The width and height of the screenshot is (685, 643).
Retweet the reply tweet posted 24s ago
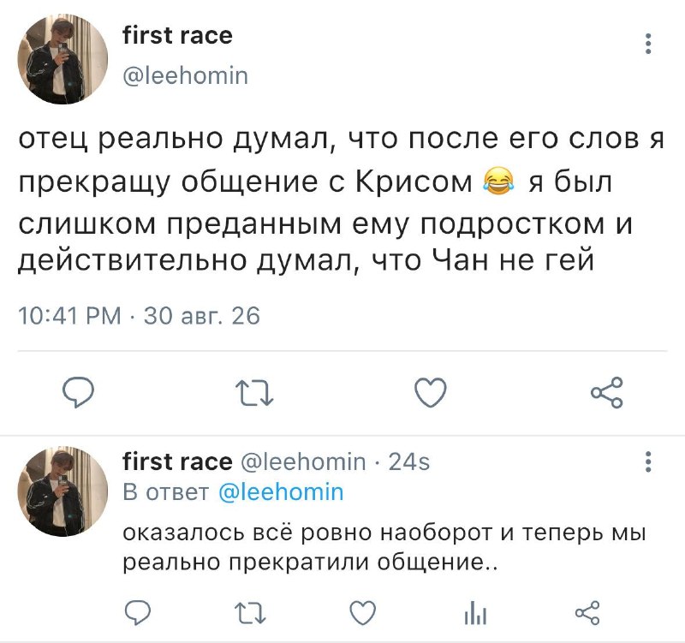(250, 612)
